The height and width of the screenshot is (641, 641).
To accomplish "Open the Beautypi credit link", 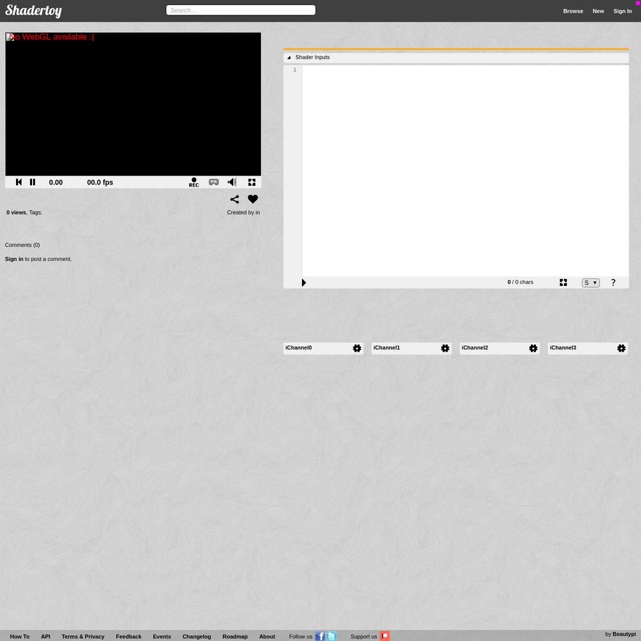I will click(x=624, y=634).
